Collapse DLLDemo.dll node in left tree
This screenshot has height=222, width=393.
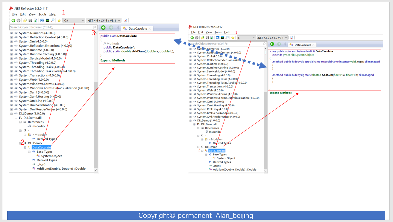click(x=16, y=118)
